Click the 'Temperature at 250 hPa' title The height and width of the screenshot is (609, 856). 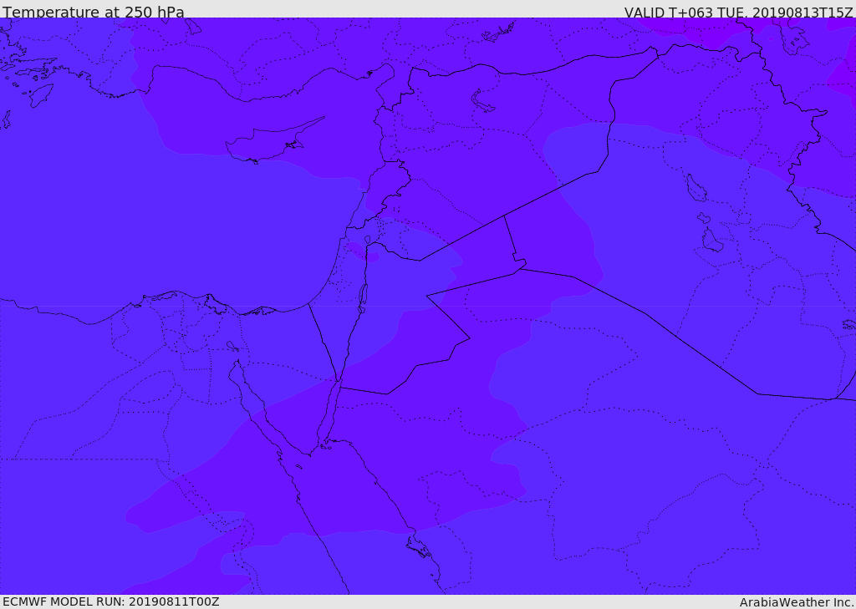click(x=94, y=12)
